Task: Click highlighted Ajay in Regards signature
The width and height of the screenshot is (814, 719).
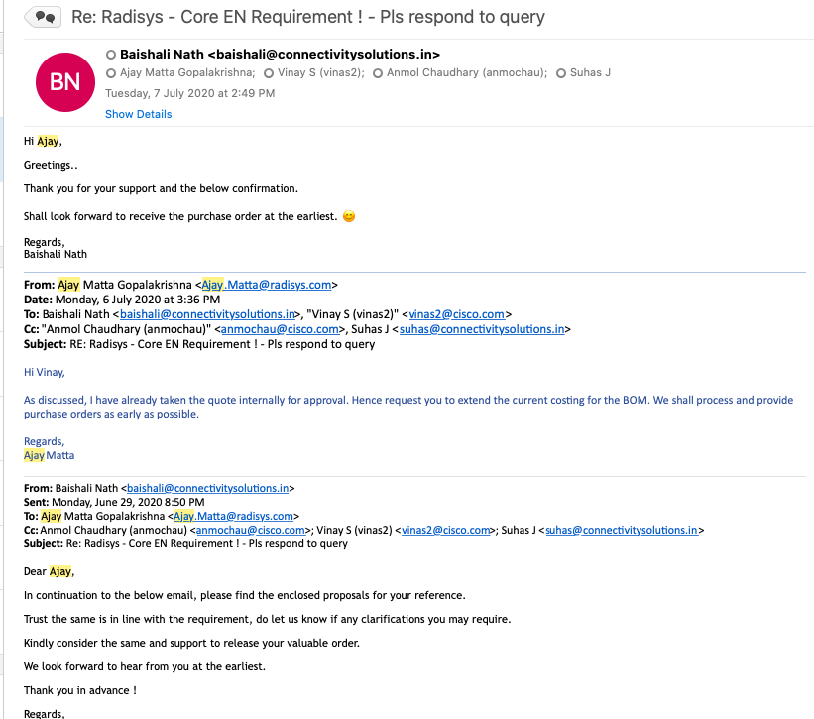Action: pos(34,455)
